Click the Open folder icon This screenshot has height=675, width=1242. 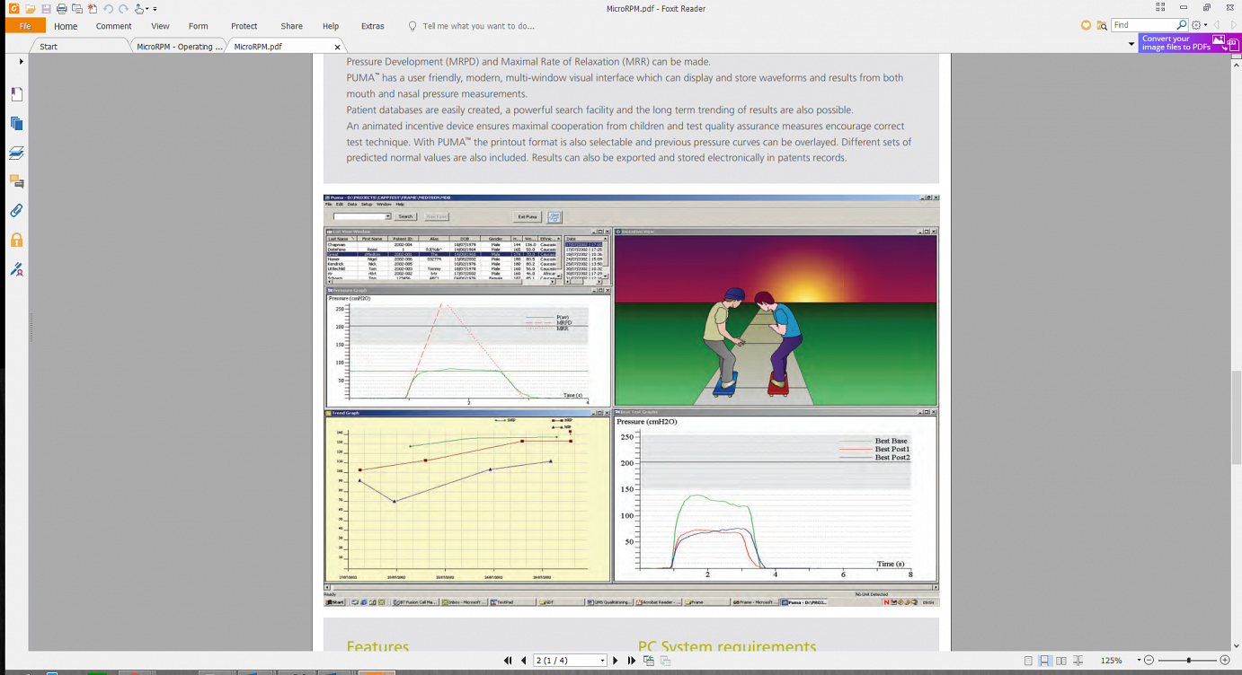pos(31,9)
